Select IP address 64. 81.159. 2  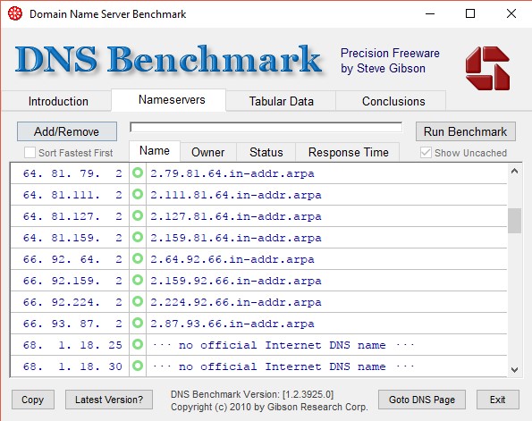pos(72,238)
